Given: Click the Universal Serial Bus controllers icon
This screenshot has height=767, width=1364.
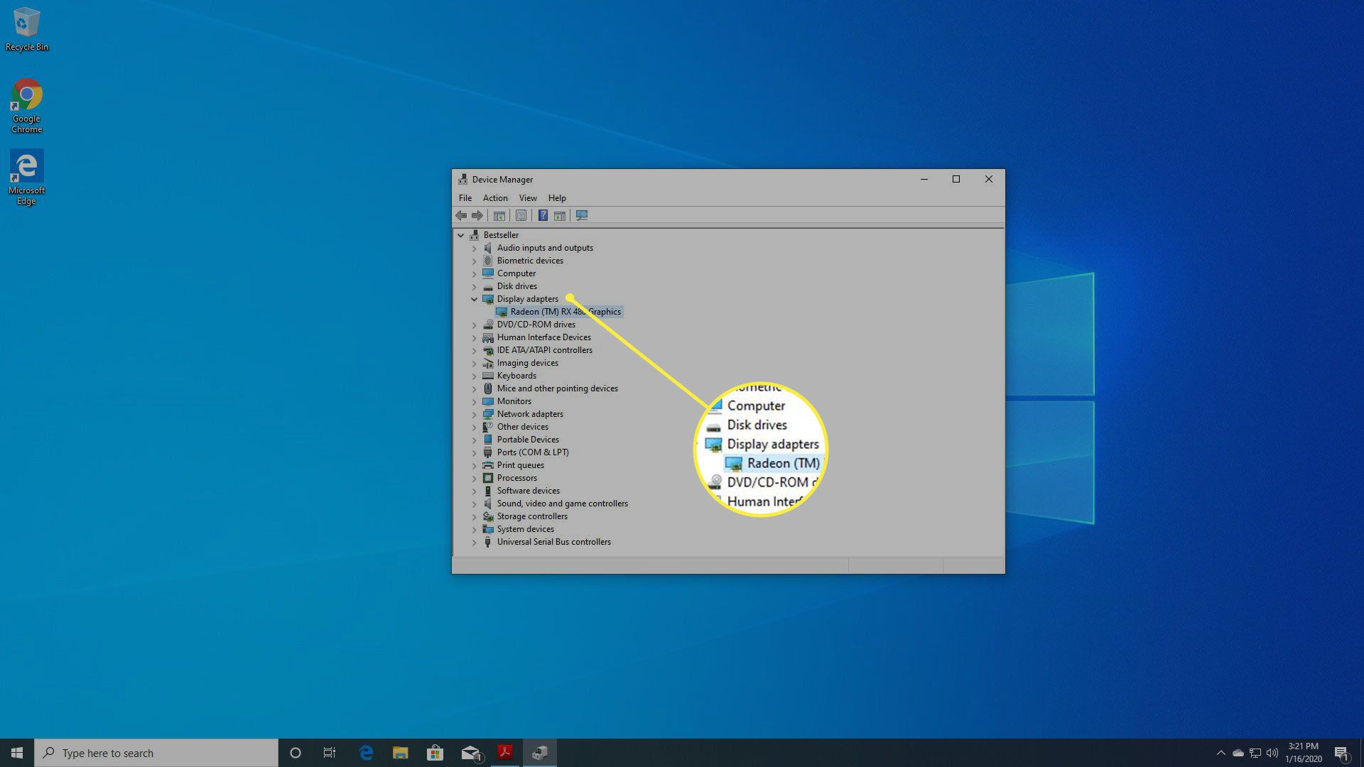Looking at the screenshot, I should tap(488, 542).
